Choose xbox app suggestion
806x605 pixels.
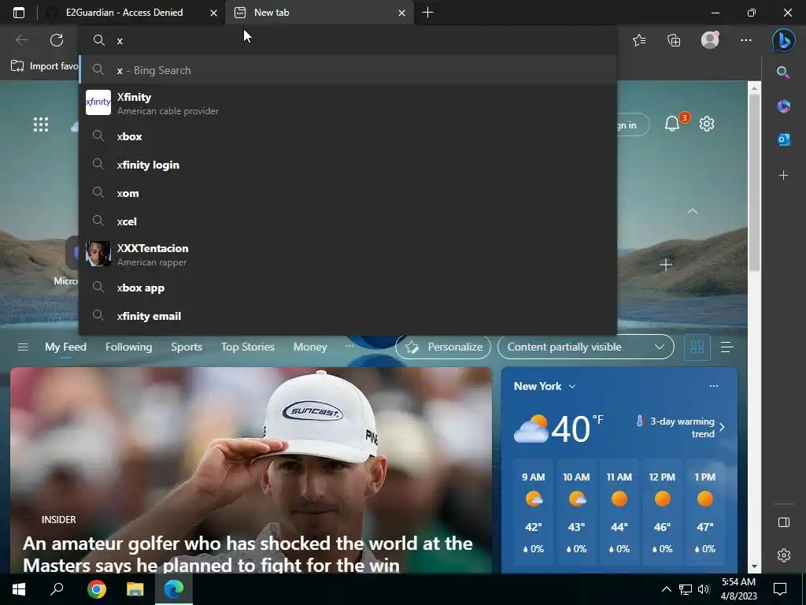click(x=348, y=288)
